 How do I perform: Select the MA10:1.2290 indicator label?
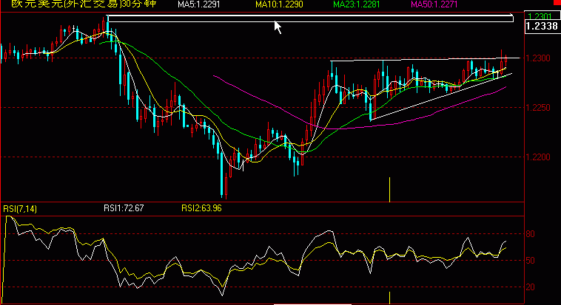279,4
